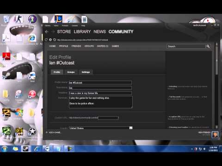Open the friends avatar thumbnail
Image resolution: width=222 pixels, height=166 pixels.
tap(215, 135)
